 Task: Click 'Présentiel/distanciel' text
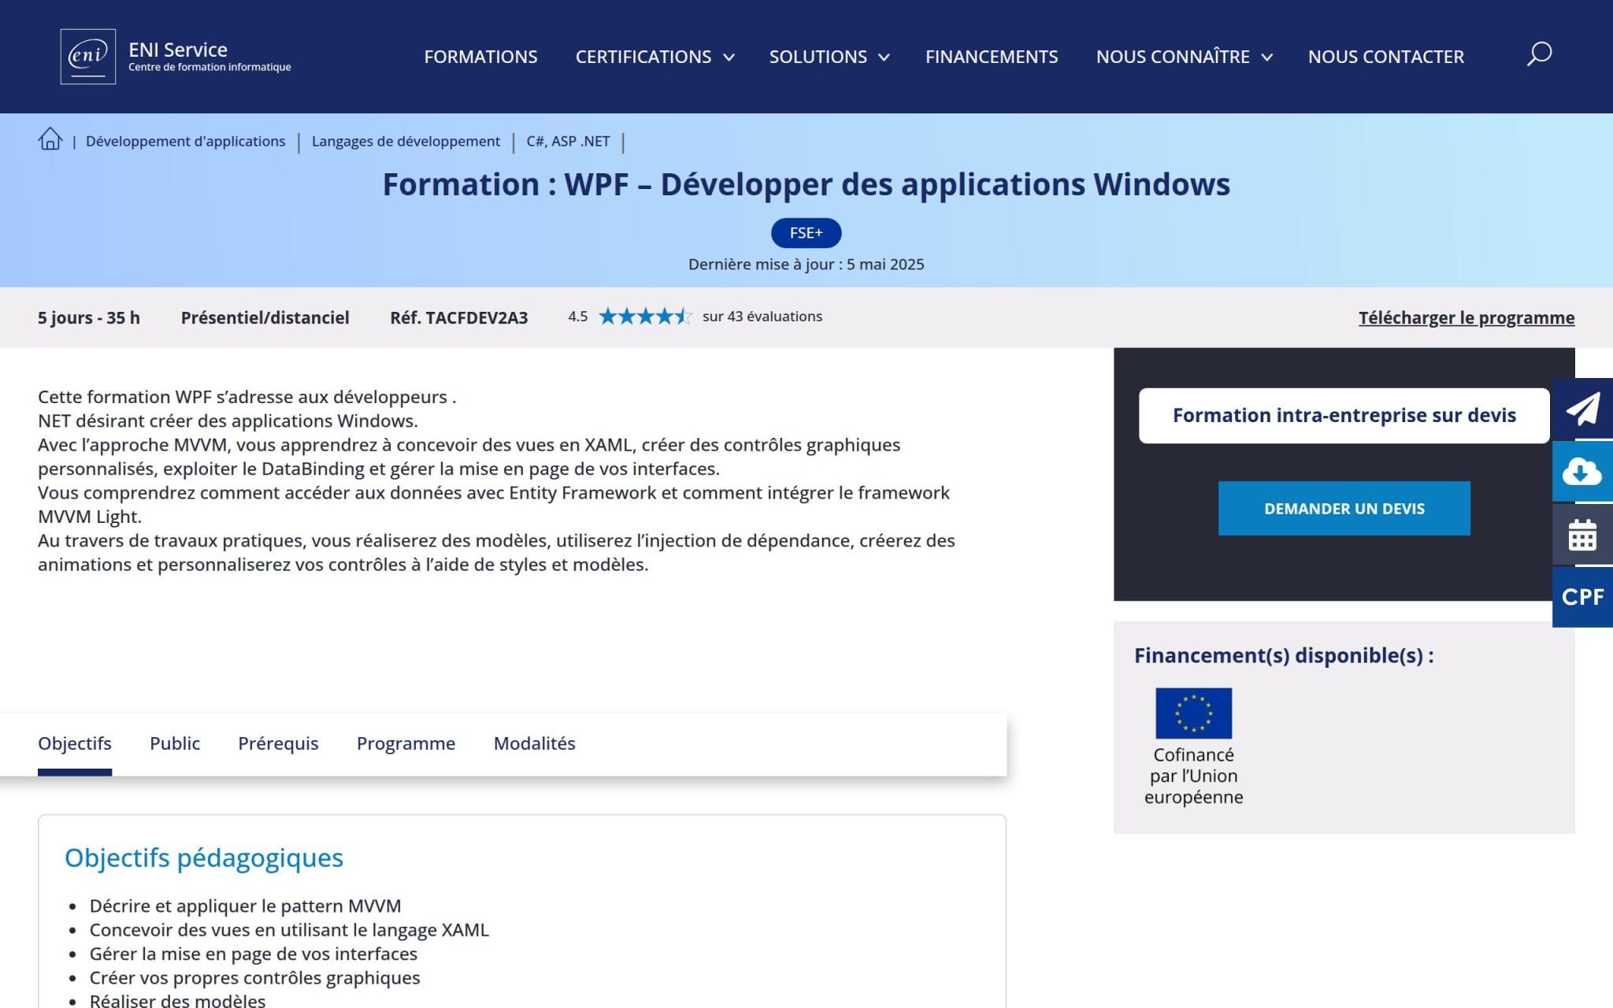coord(265,317)
